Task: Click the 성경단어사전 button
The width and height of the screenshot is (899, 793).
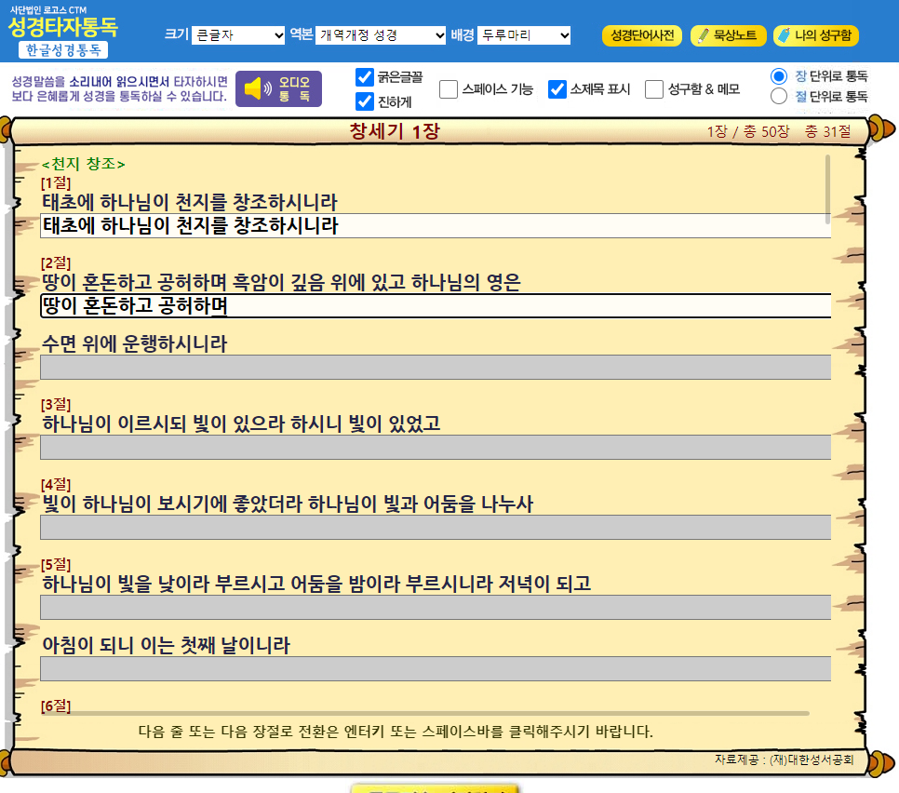Action: click(642, 35)
